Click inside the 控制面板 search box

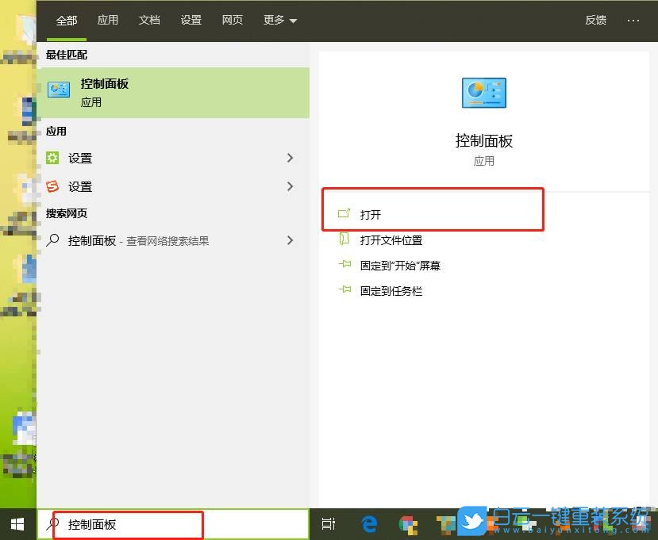[x=127, y=524]
